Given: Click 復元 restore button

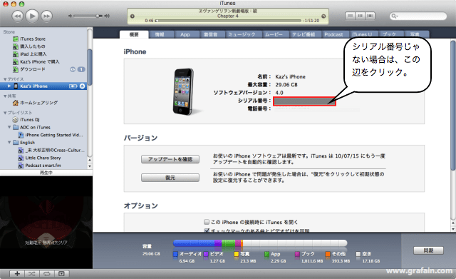Looking at the screenshot, I should coord(170,178).
